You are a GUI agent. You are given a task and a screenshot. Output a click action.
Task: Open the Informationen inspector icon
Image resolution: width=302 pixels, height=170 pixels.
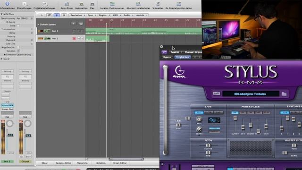pyautogui.click(x=7, y=3)
